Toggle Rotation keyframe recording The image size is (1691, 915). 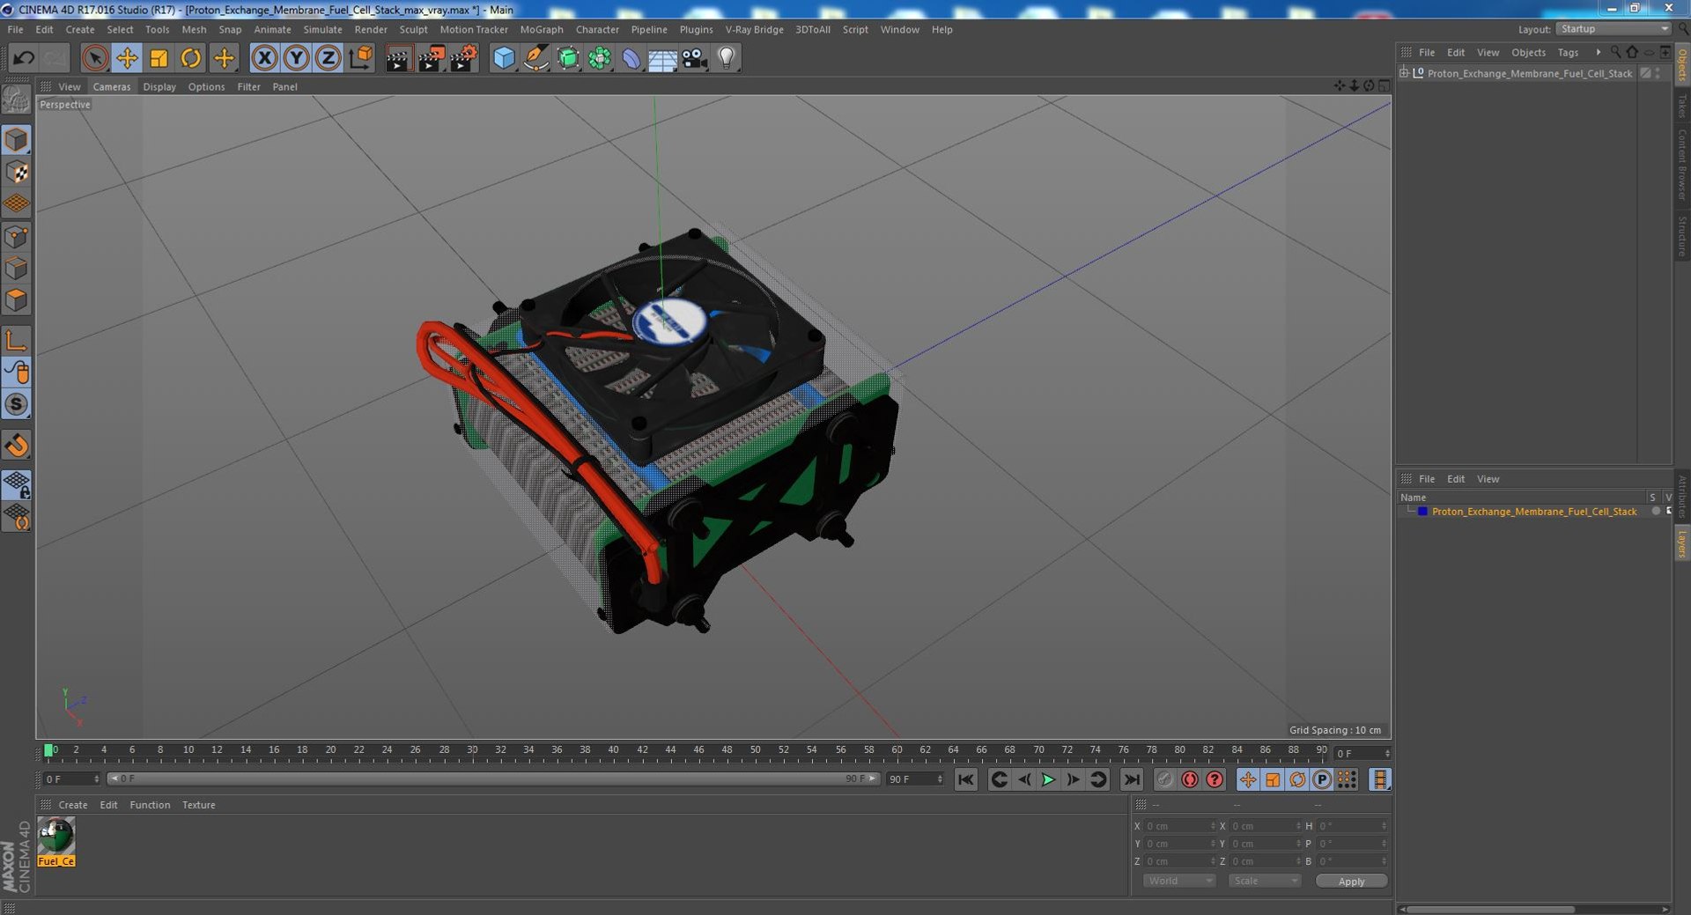(1297, 779)
